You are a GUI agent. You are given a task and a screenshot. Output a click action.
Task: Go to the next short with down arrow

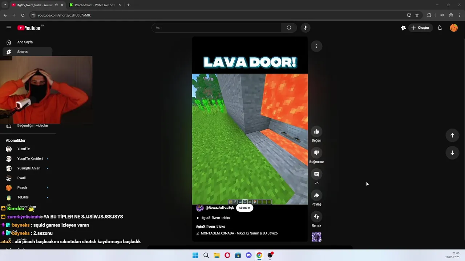point(452,153)
